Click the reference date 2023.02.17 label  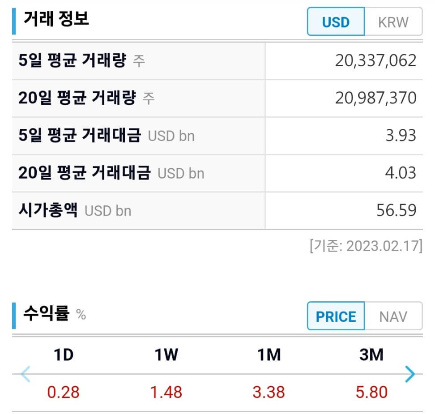365,246
